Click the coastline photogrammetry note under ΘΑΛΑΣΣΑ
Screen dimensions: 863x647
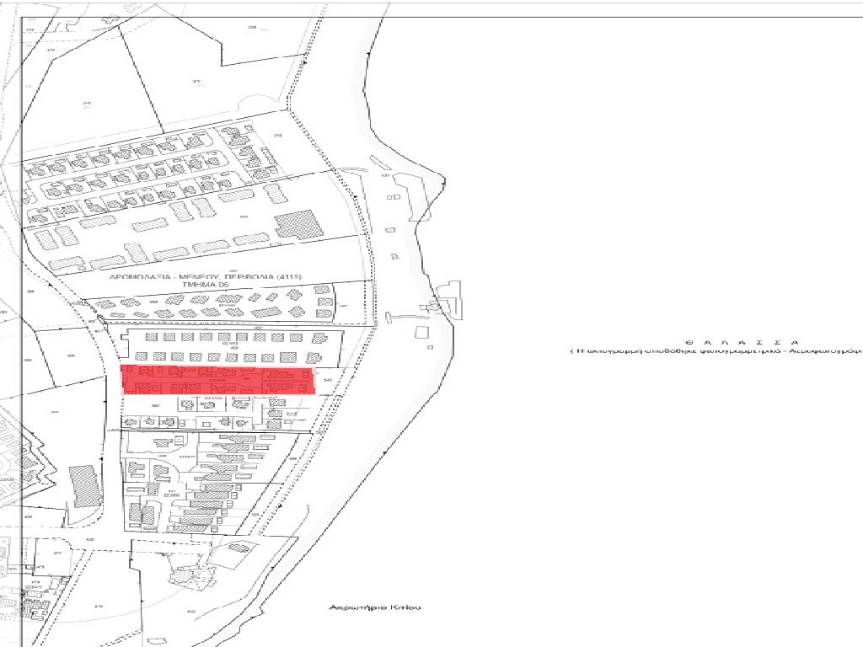click(716, 350)
